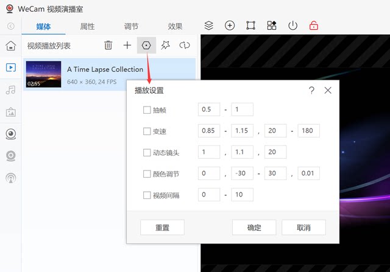Open help question mark in 播放设置 dialog

click(x=311, y=91)
